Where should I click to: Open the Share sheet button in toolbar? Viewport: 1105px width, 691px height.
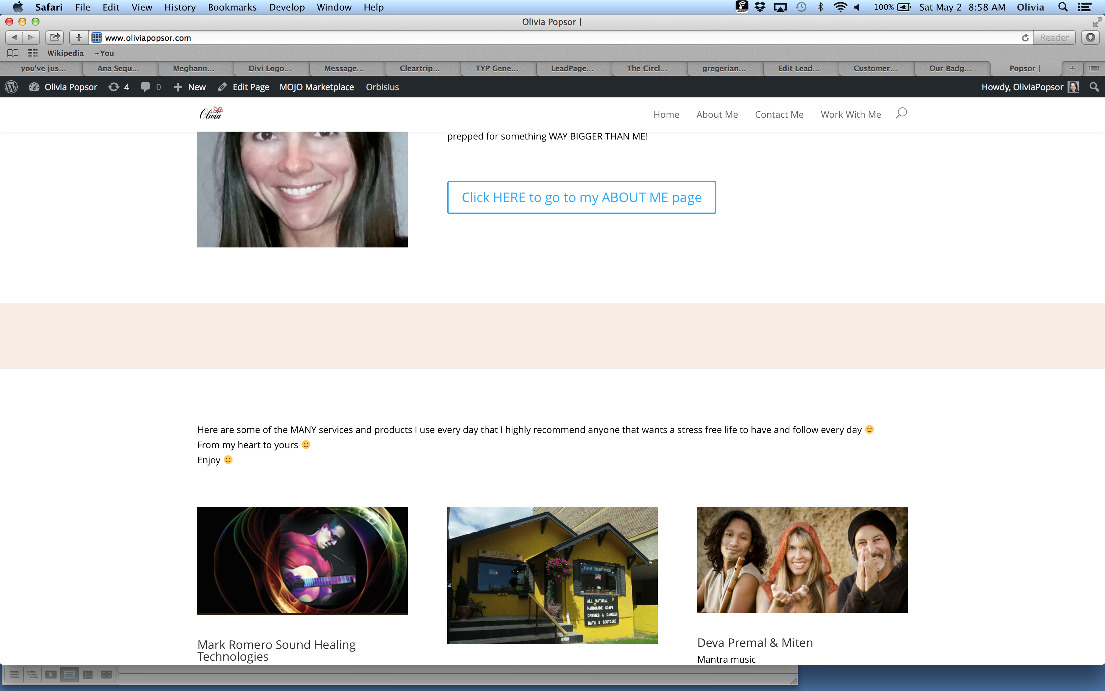tap(55, 38)
